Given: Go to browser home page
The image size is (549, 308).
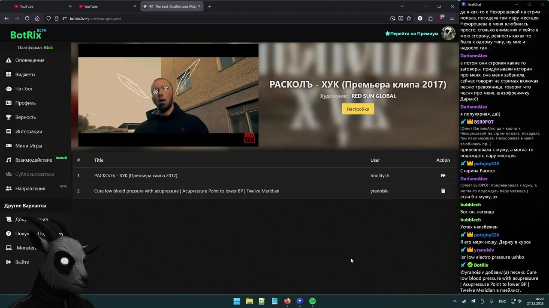Looking at the screenshot, I should 37,18.
